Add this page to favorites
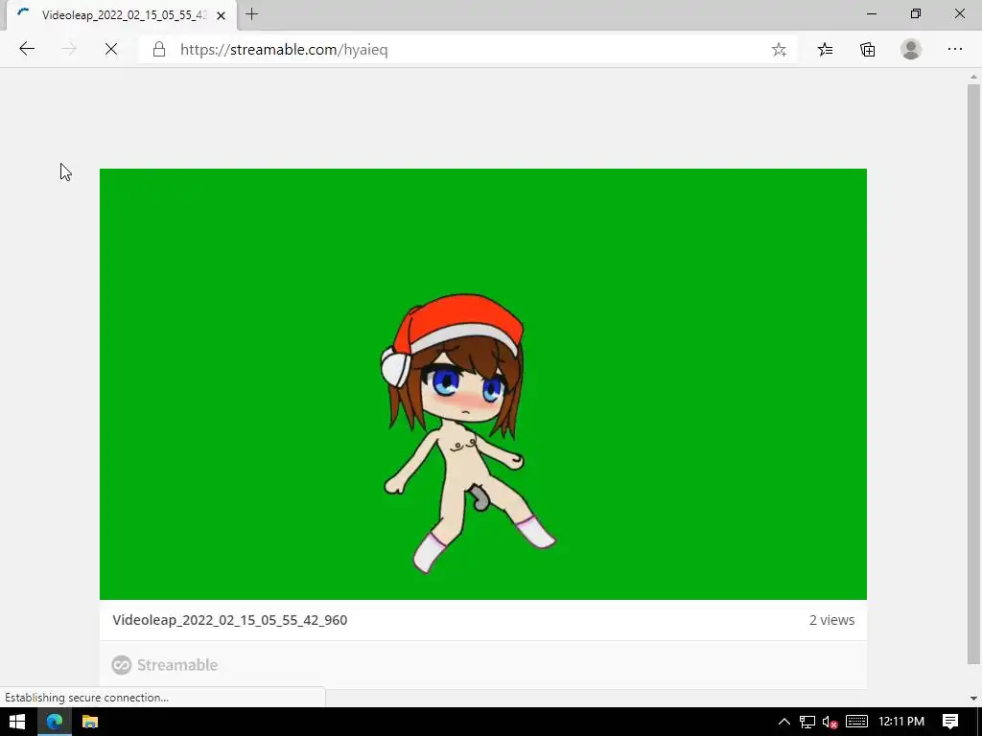 tap(779, 50)
